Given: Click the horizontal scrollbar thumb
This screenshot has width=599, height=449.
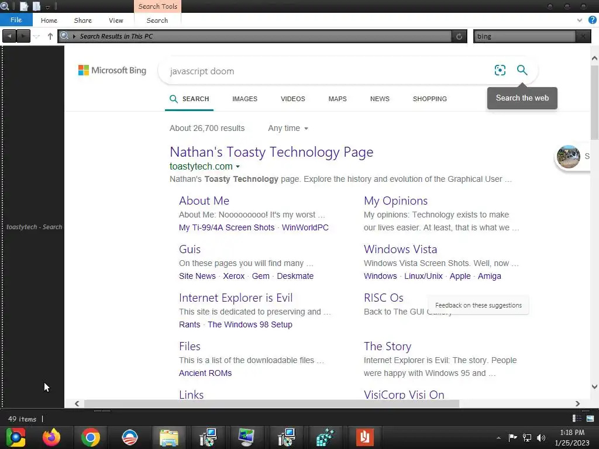Looking at the screenshot, I should pos(271,403).
